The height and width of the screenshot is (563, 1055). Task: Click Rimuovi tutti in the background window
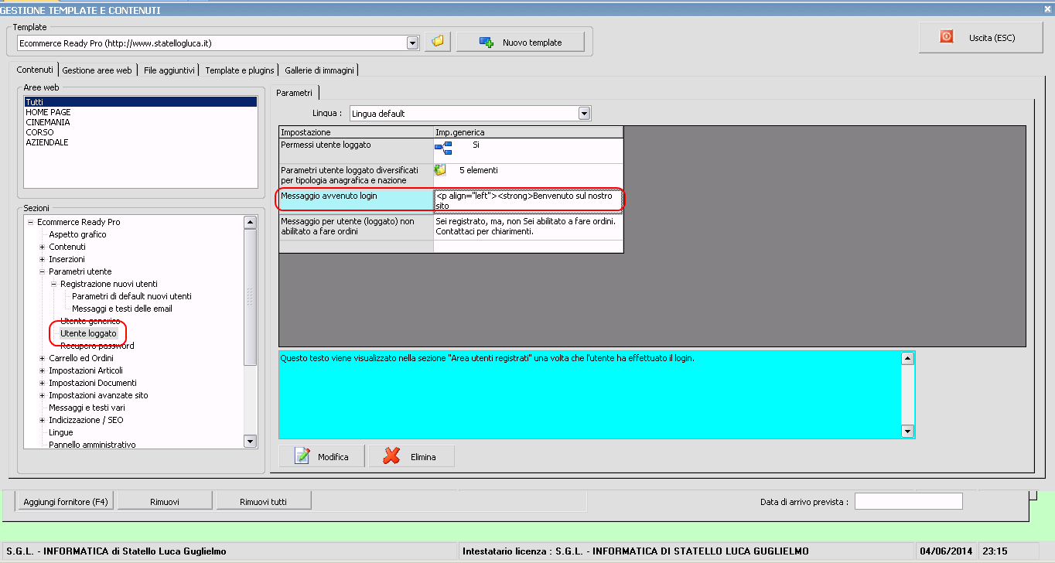264,502
